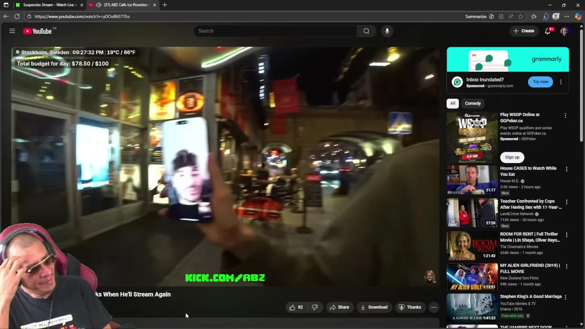Click the Download button

point(374,307)
